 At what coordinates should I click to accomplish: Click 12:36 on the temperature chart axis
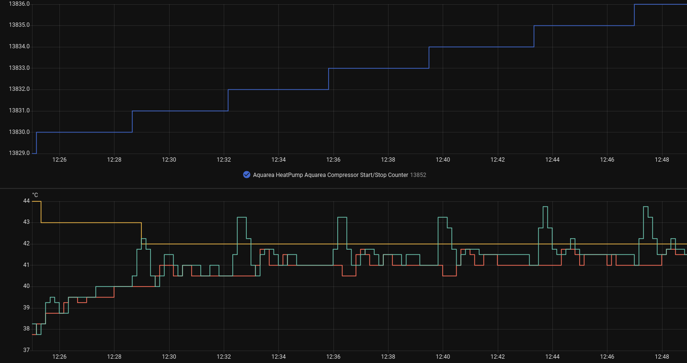click(x=333, y=357)
